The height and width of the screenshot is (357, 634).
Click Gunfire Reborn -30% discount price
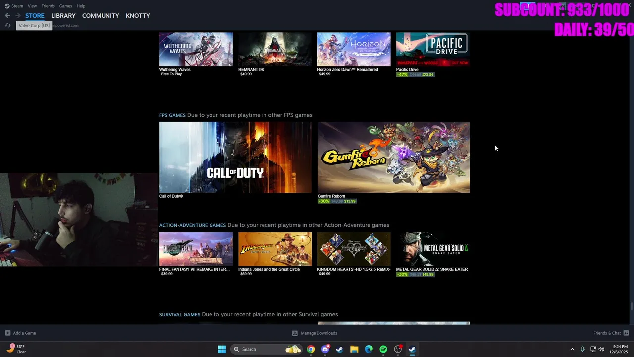[x=337, y=201]
